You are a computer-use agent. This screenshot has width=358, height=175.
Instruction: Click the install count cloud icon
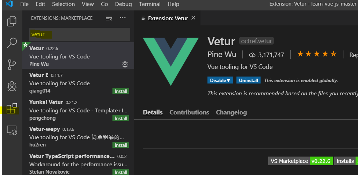(x=252, y=55)
